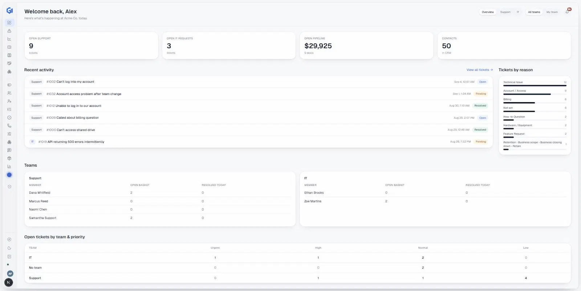Open the contact card icon in the sidebar
581x291 pixels.
click(x=9, y=55)
